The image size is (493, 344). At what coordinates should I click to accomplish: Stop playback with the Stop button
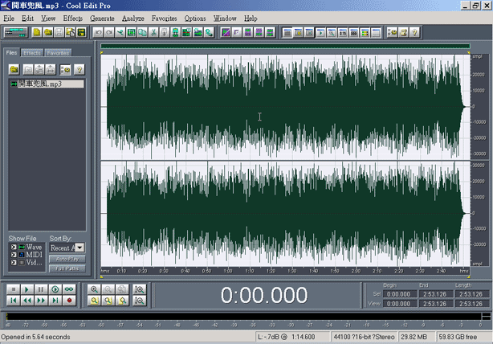(13, 289)
